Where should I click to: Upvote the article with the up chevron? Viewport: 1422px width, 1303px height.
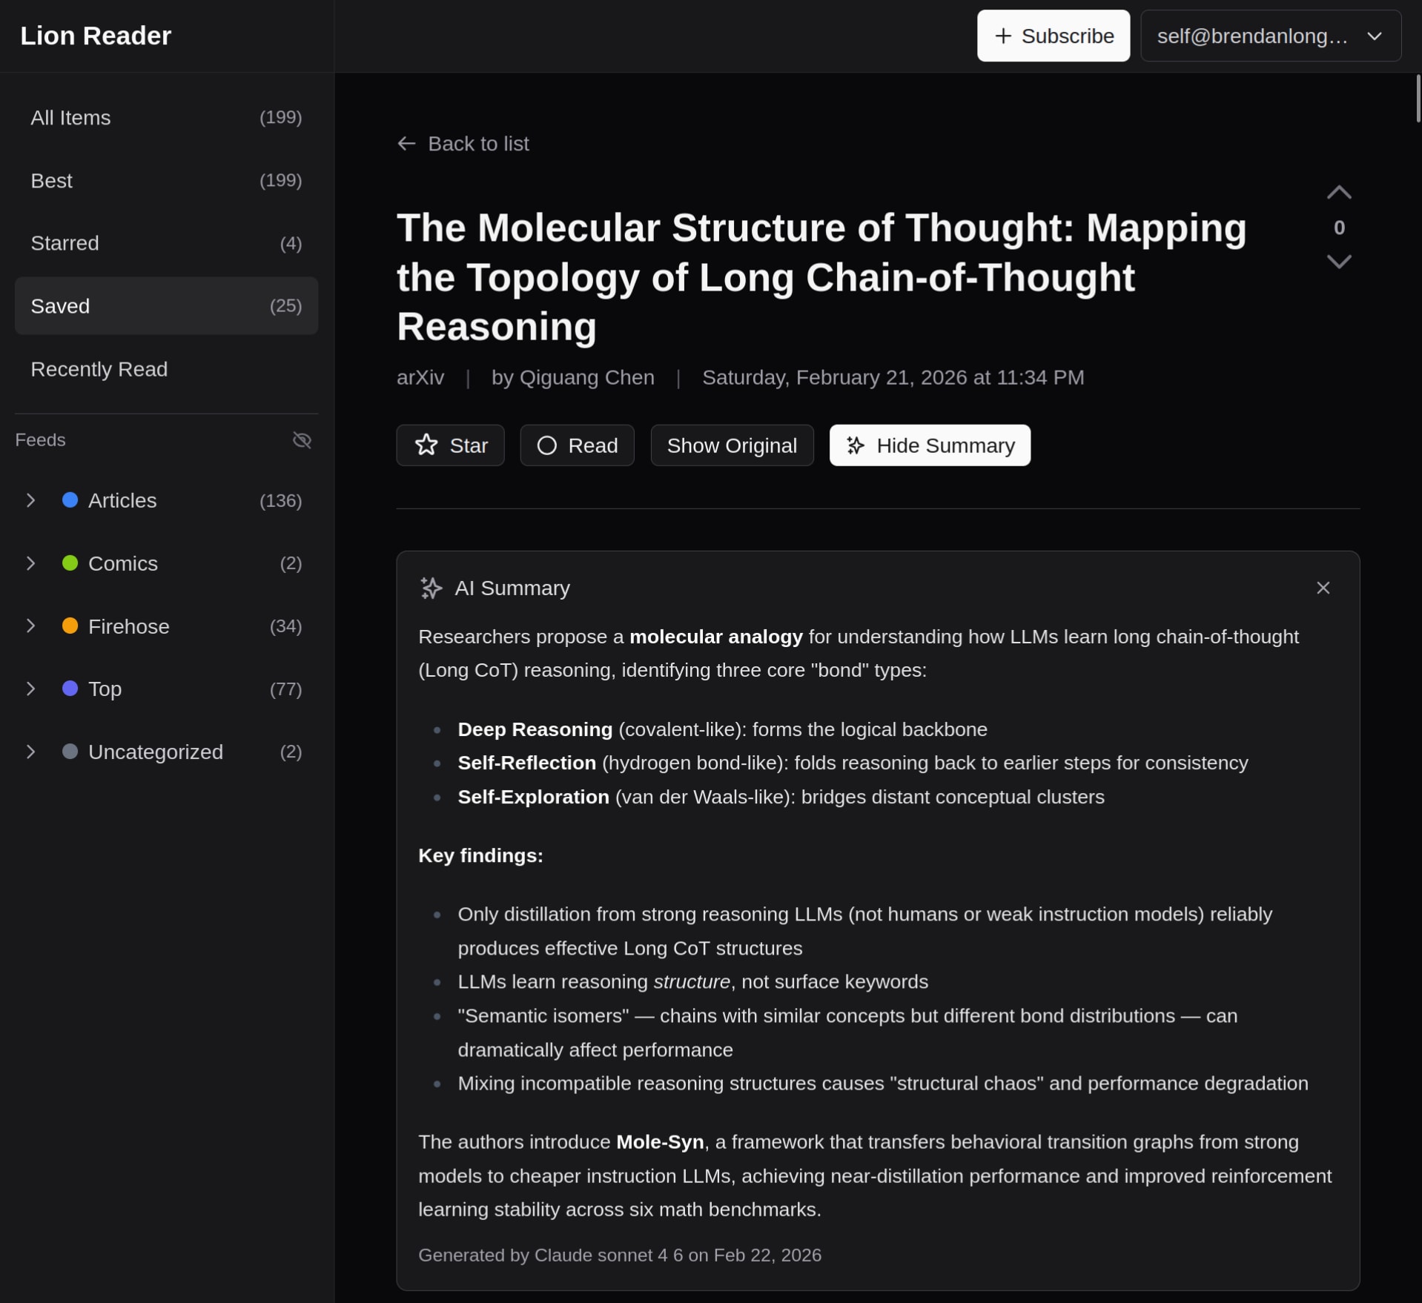[x=1338, y=193]
